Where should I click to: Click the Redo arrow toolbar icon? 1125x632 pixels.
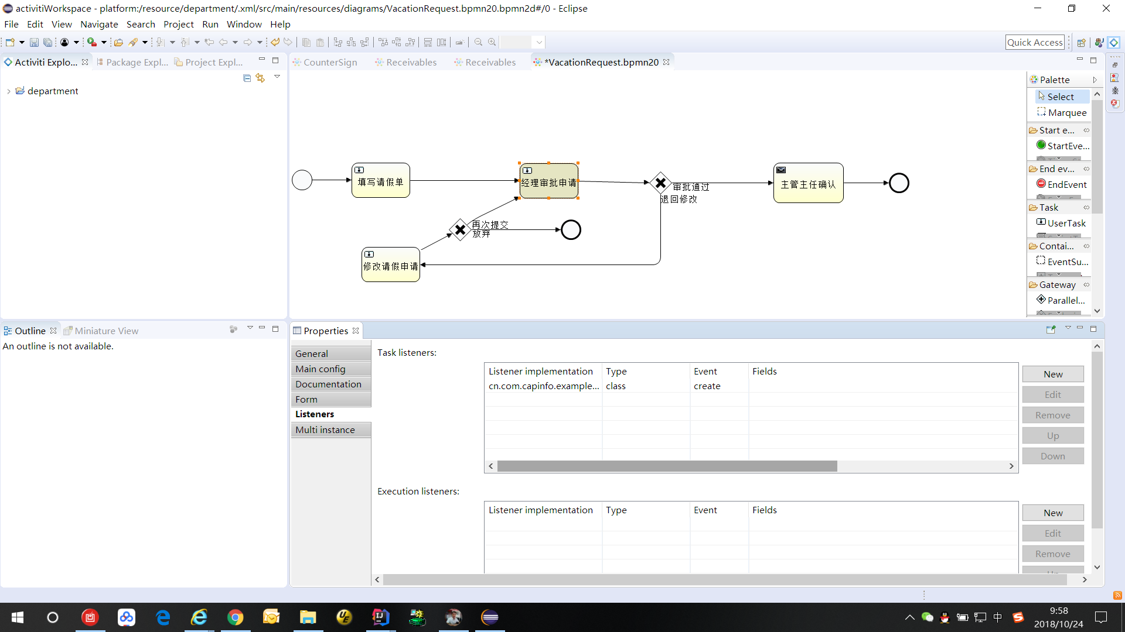pos(288,42)
